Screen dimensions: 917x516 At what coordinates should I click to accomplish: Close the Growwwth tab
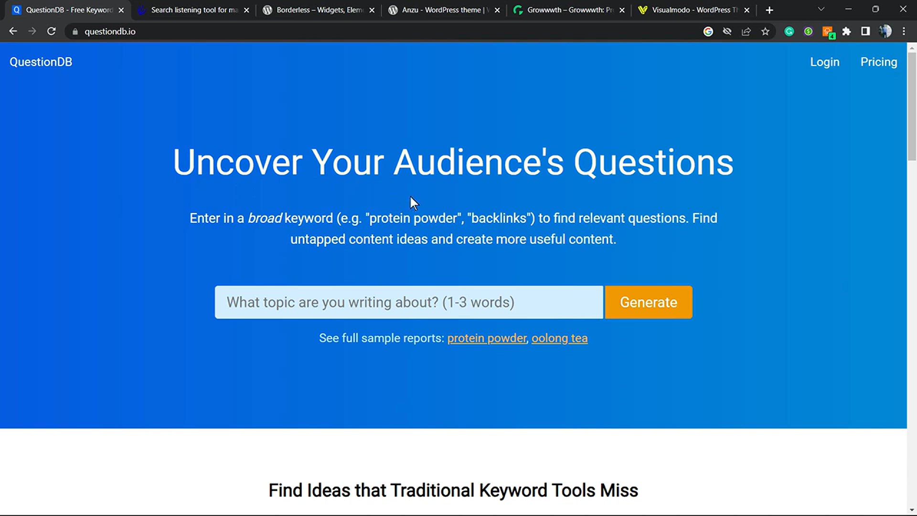click(x=622, y=10)
